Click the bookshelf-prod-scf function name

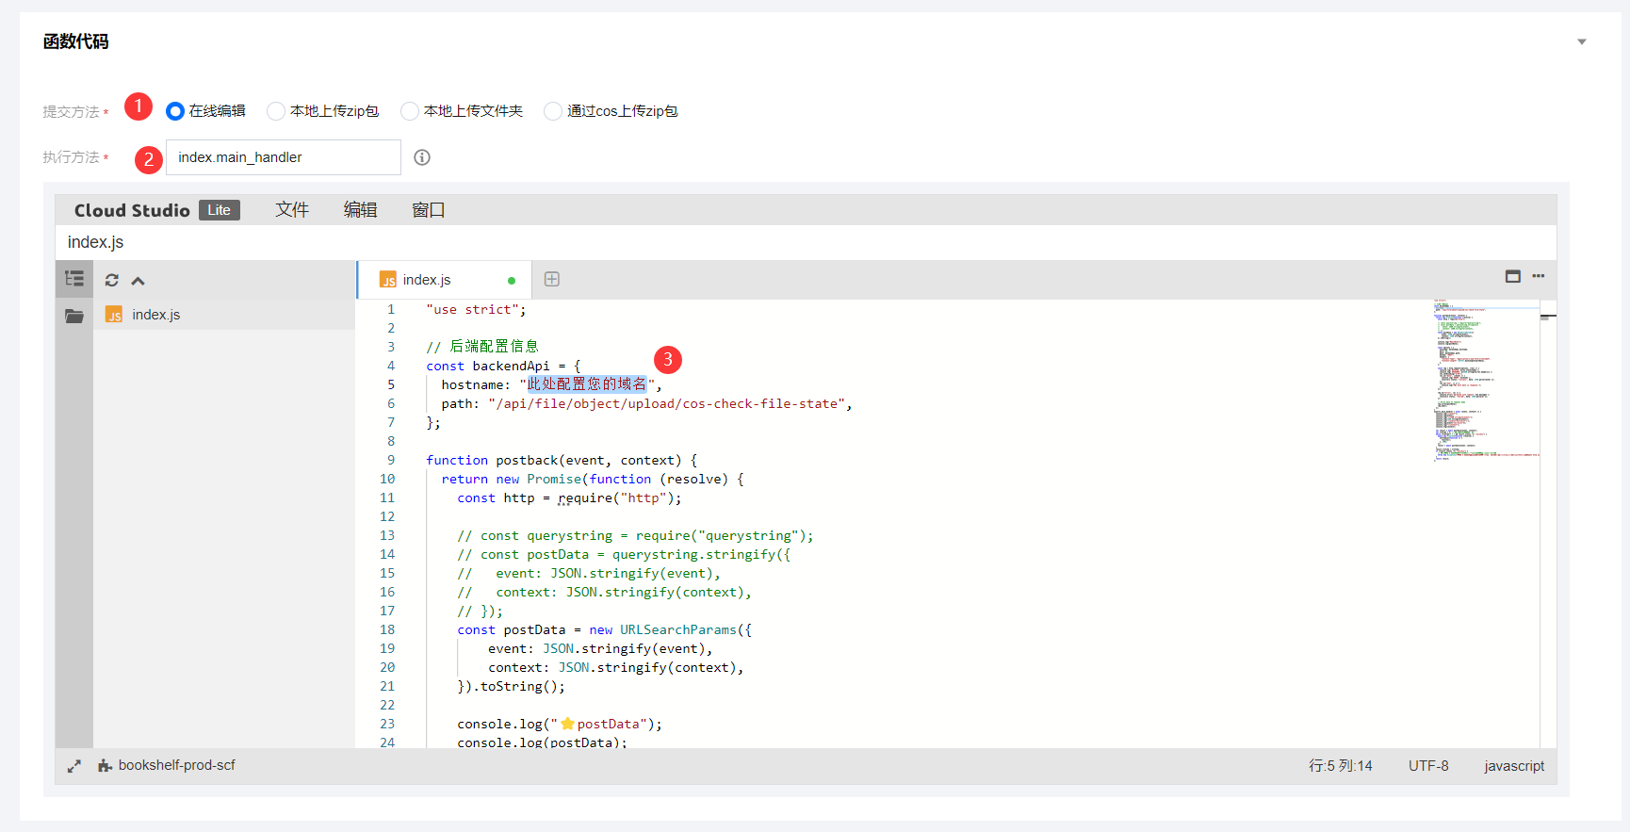pos(176,765)
